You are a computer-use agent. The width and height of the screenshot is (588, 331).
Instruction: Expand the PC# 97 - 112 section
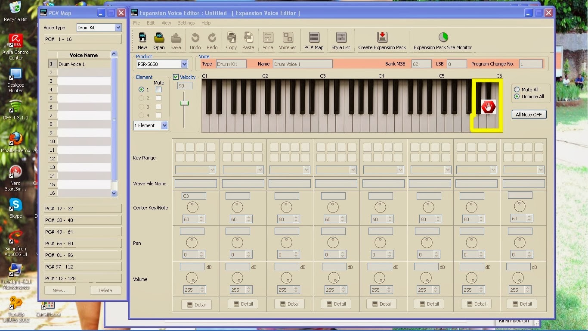(83, 267)
